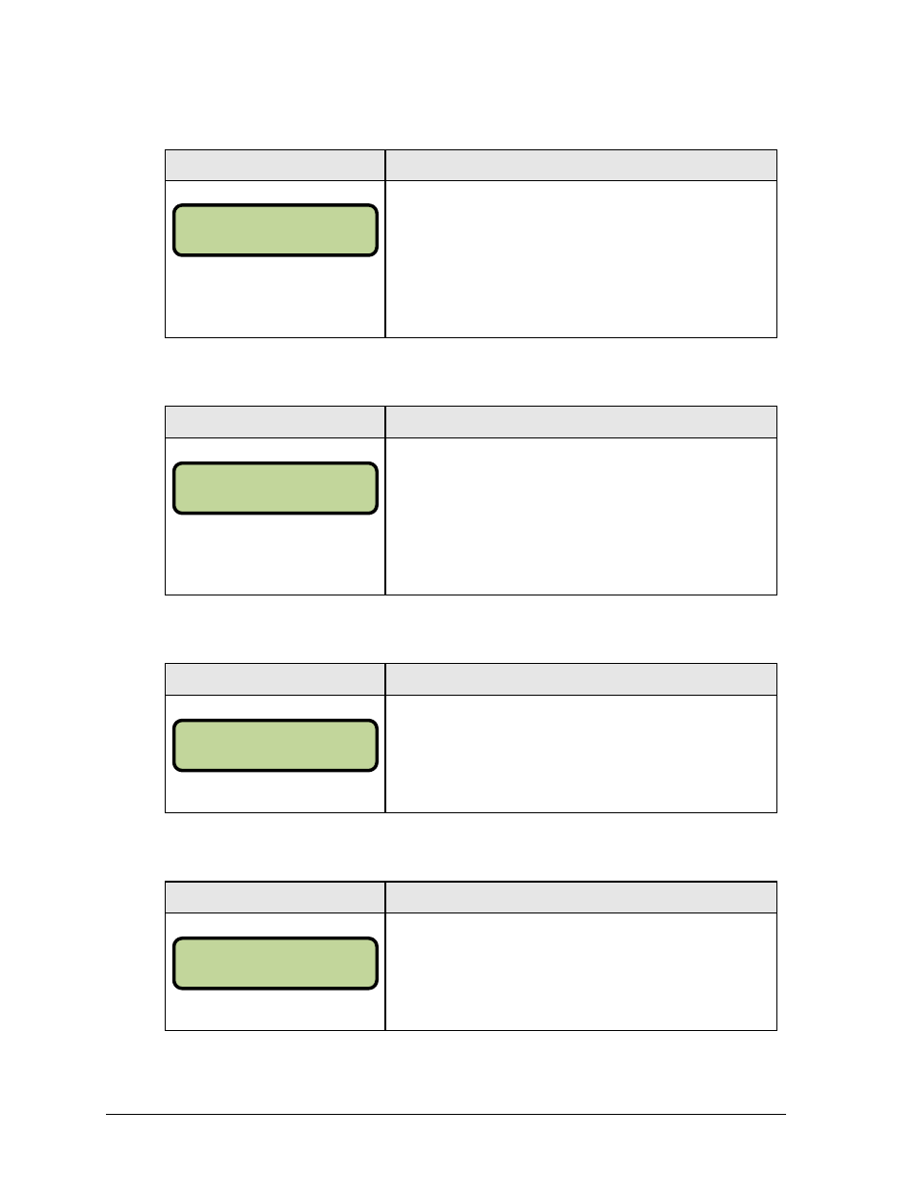
Task: Click the horizontal footer rule line
Action: point(446,1115)
